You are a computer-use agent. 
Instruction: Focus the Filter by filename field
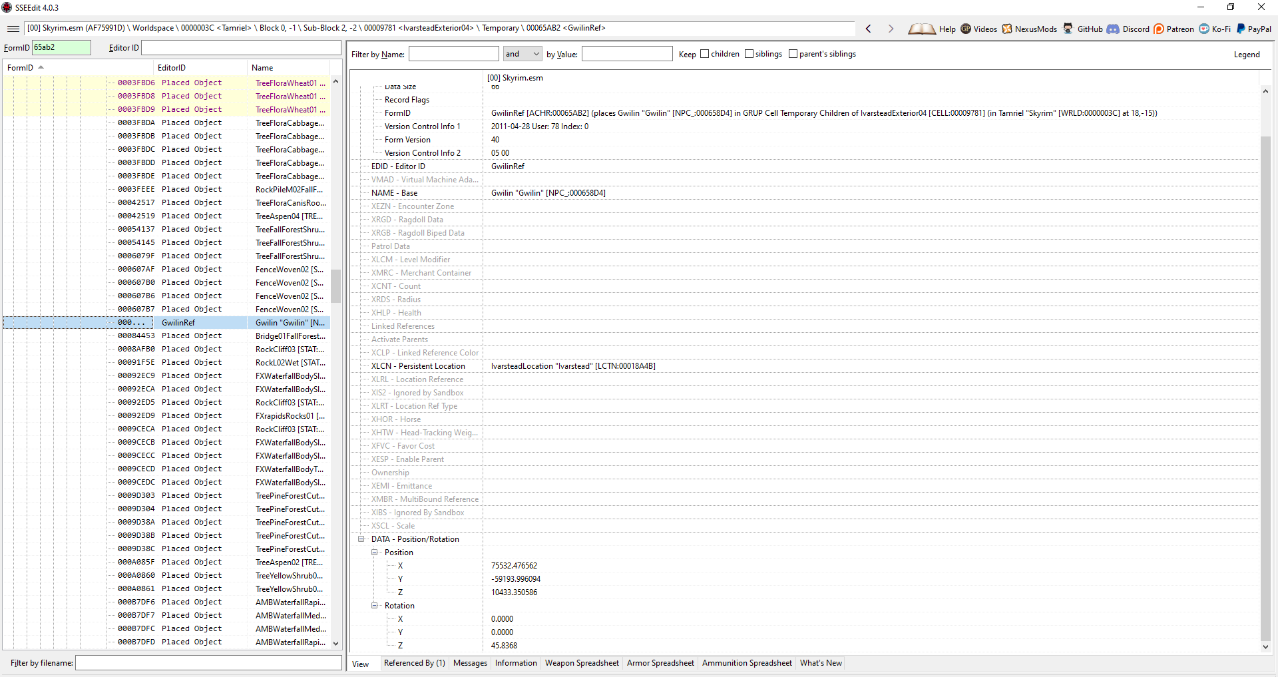pyautogui.click(x=208, y=663)
